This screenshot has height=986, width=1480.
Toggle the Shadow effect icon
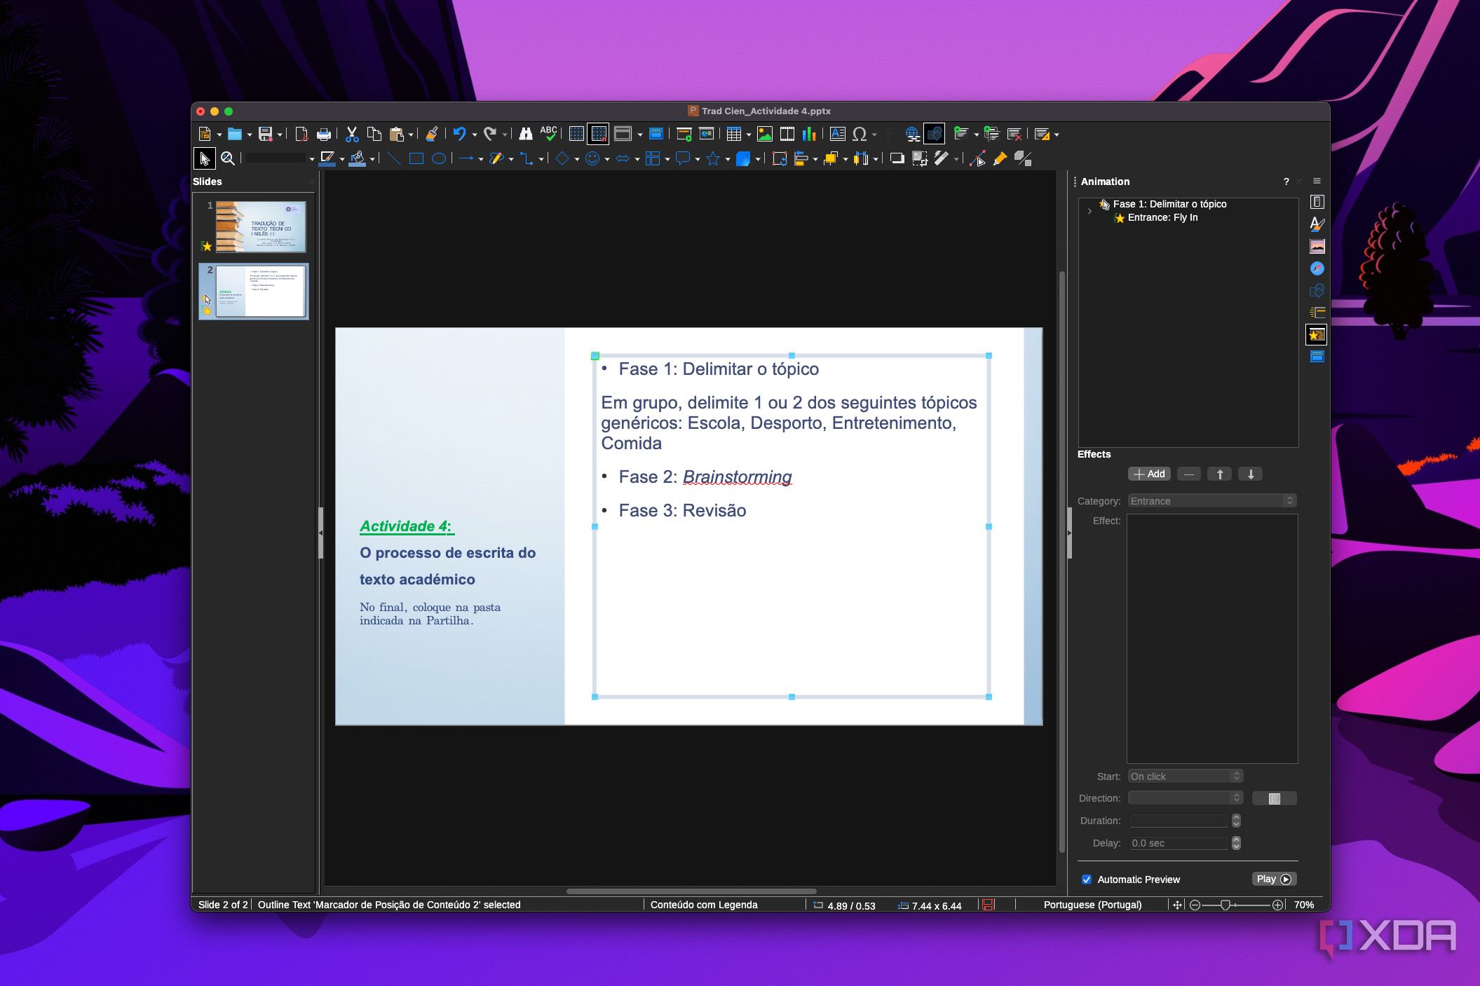click(x=897, y=159)
